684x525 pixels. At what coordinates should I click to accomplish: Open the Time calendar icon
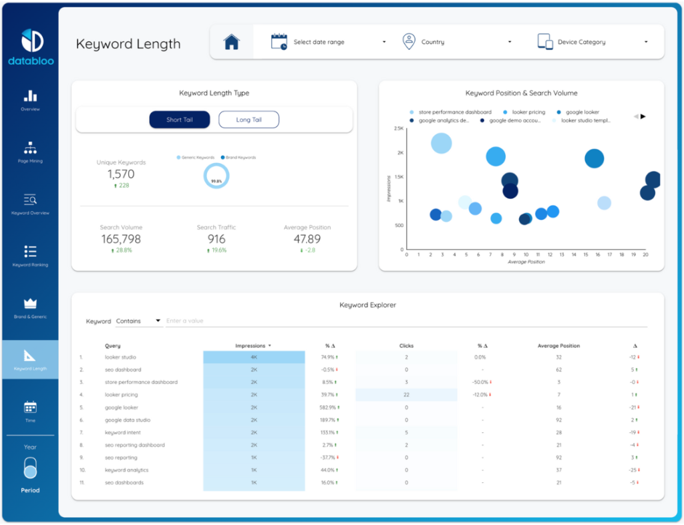30,407
